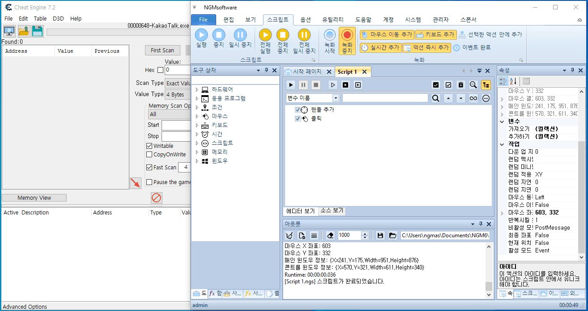Click stop icon in Script 1 editor toolbar

(316, 85)
